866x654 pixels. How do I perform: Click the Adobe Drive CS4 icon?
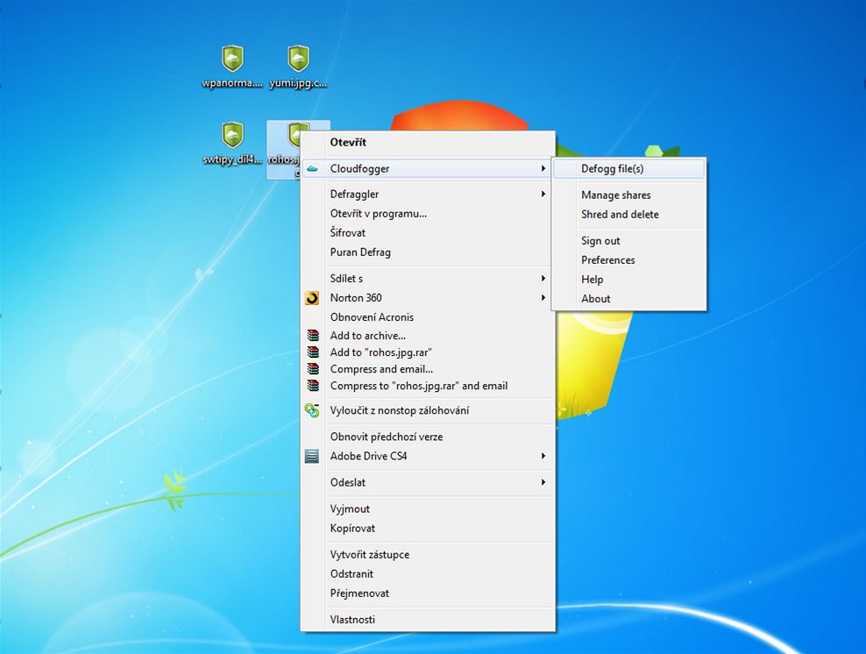[312, 456]
